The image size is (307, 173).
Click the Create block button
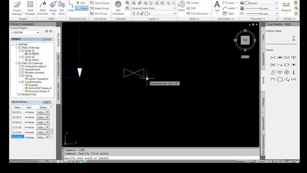(193, 3)
